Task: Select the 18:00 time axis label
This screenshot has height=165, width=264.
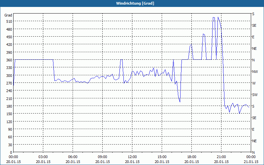Action: 192,157
